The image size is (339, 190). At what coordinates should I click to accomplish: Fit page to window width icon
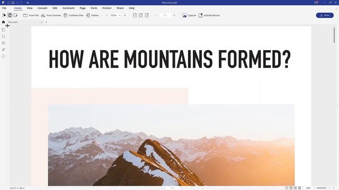pos(135,15)
